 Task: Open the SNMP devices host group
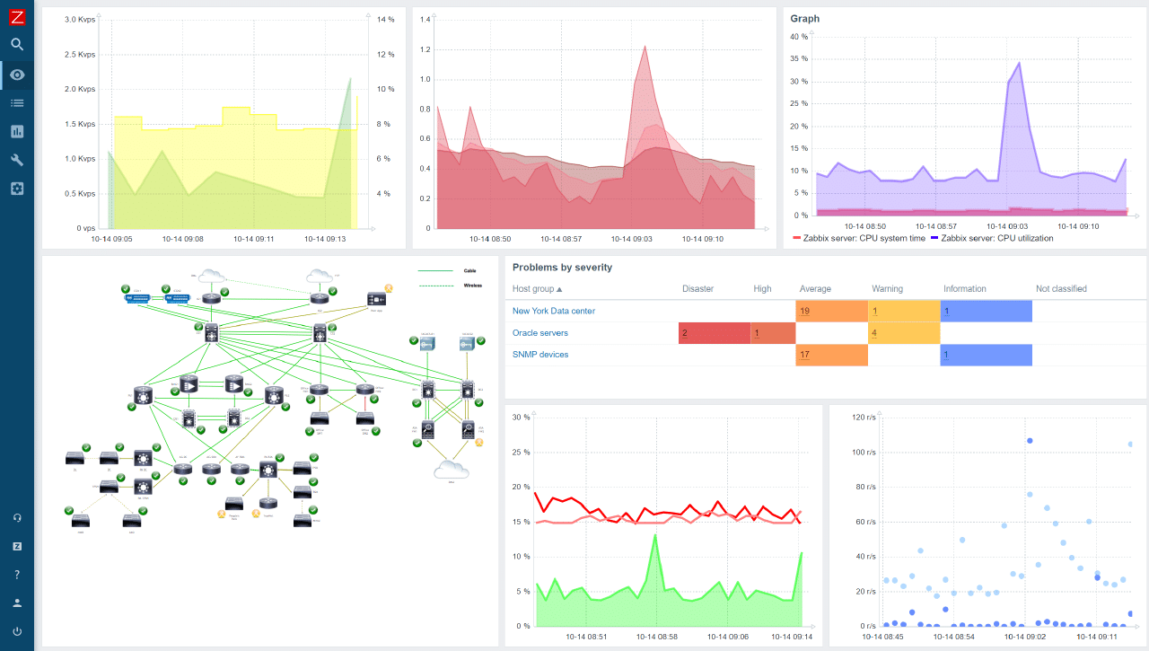tap(539, 354)
